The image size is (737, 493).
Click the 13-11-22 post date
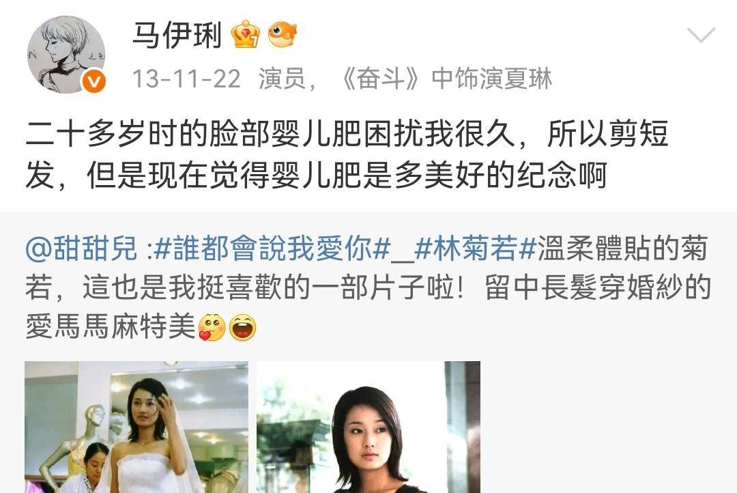(186, 79)
